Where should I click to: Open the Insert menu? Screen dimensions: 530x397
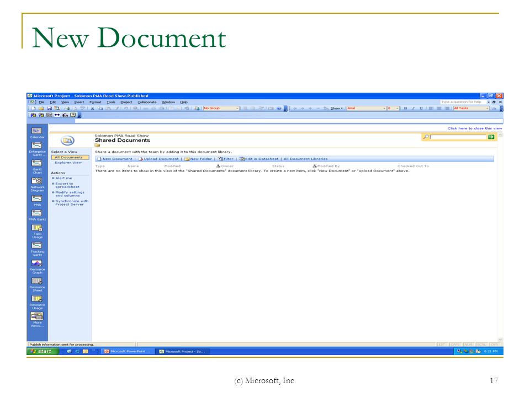coord(79,102)
